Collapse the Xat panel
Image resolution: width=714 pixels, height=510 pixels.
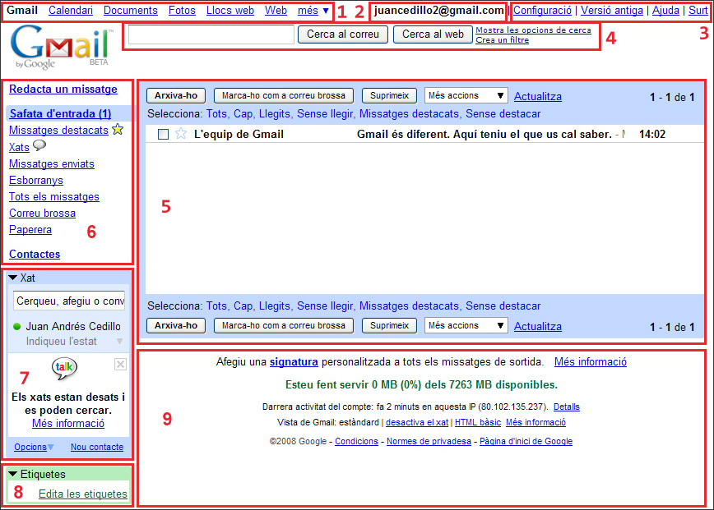[x=13, y=278]
